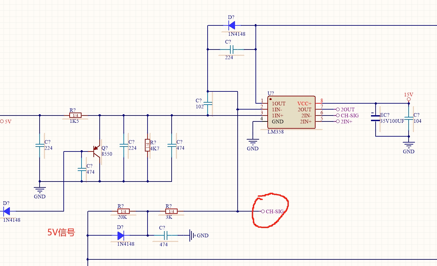Select the 224 capacitor in parallel with the top diode

click(231, 50)
